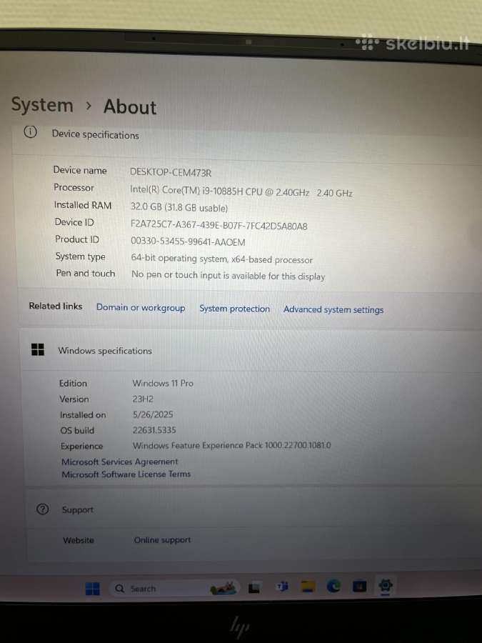
Task: Select the Device ID value F2A725C7
Action: click(219, 225)
